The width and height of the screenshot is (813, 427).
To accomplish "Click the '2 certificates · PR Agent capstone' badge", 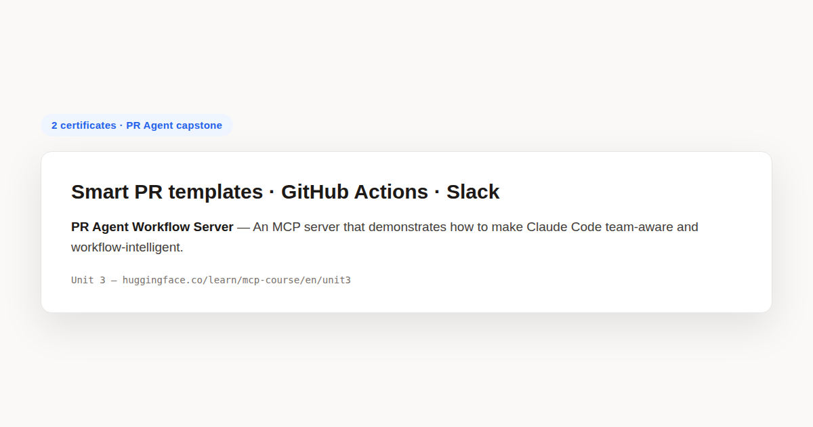I will tap(137, 125).
